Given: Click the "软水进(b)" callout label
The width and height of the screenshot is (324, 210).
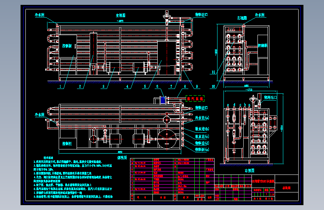Looking at the screenshot, I should click(202, 129).
